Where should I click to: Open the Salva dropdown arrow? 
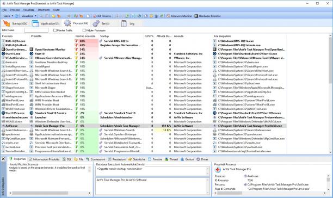pyautogui.click(x=13, y=16)
